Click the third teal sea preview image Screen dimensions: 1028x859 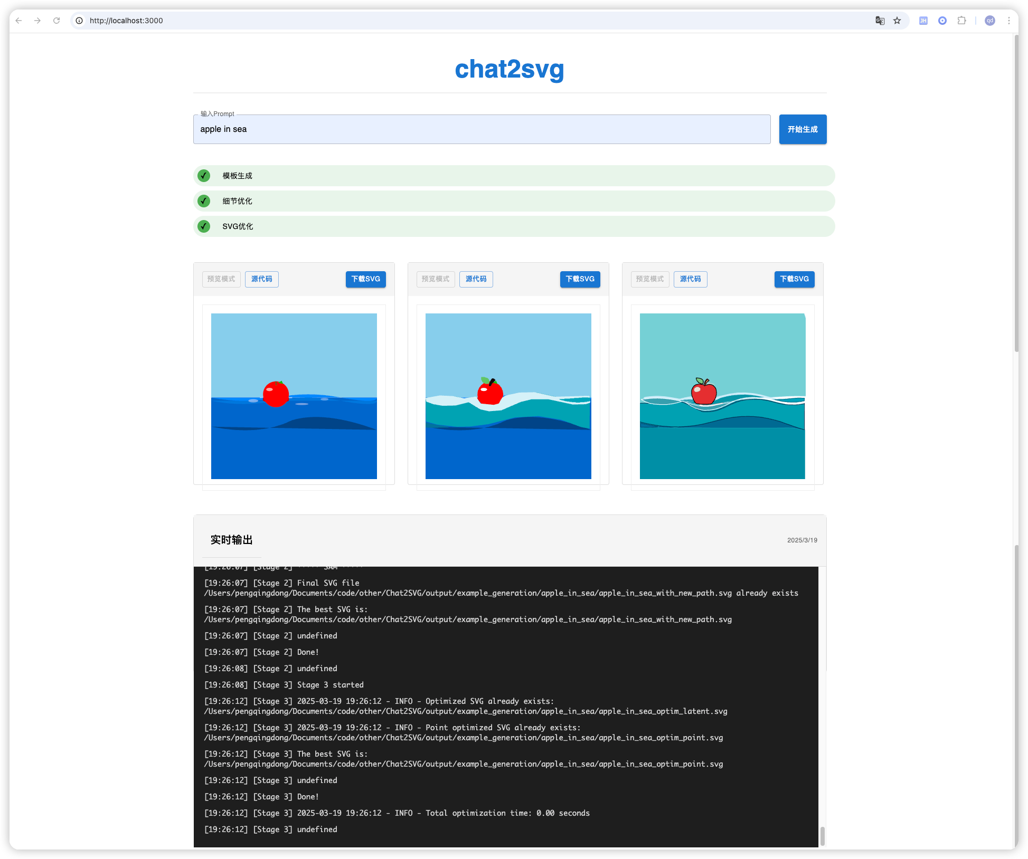pyautogui.click(x=723, y=396)
